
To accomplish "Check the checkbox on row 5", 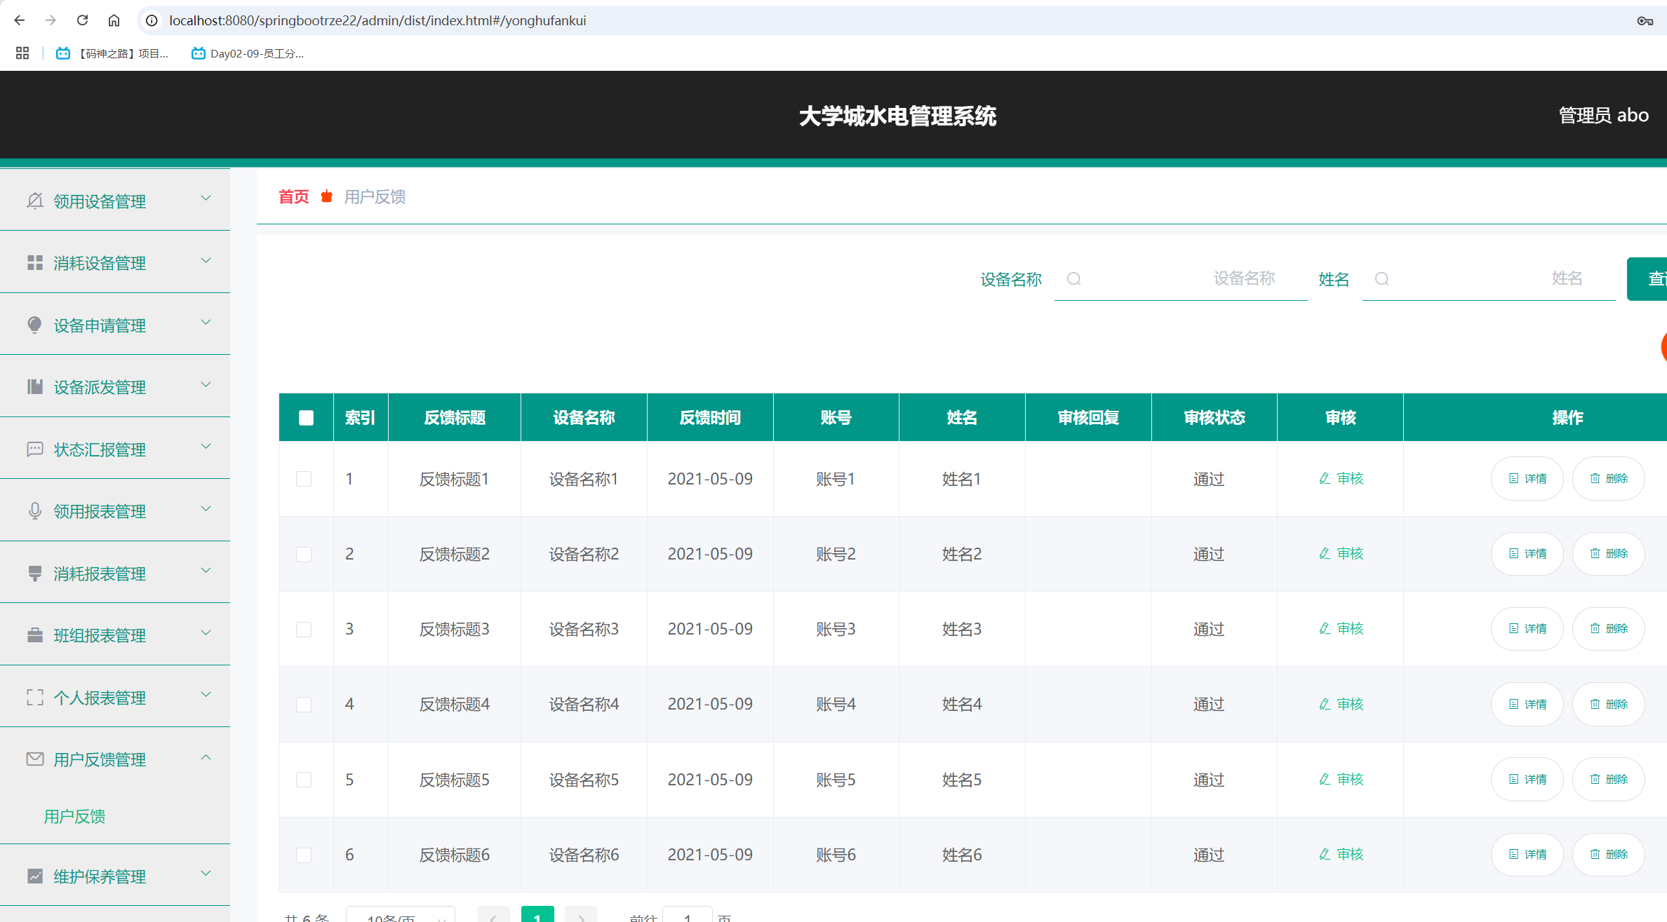I will pyautogui.click(x=304, y=779).
